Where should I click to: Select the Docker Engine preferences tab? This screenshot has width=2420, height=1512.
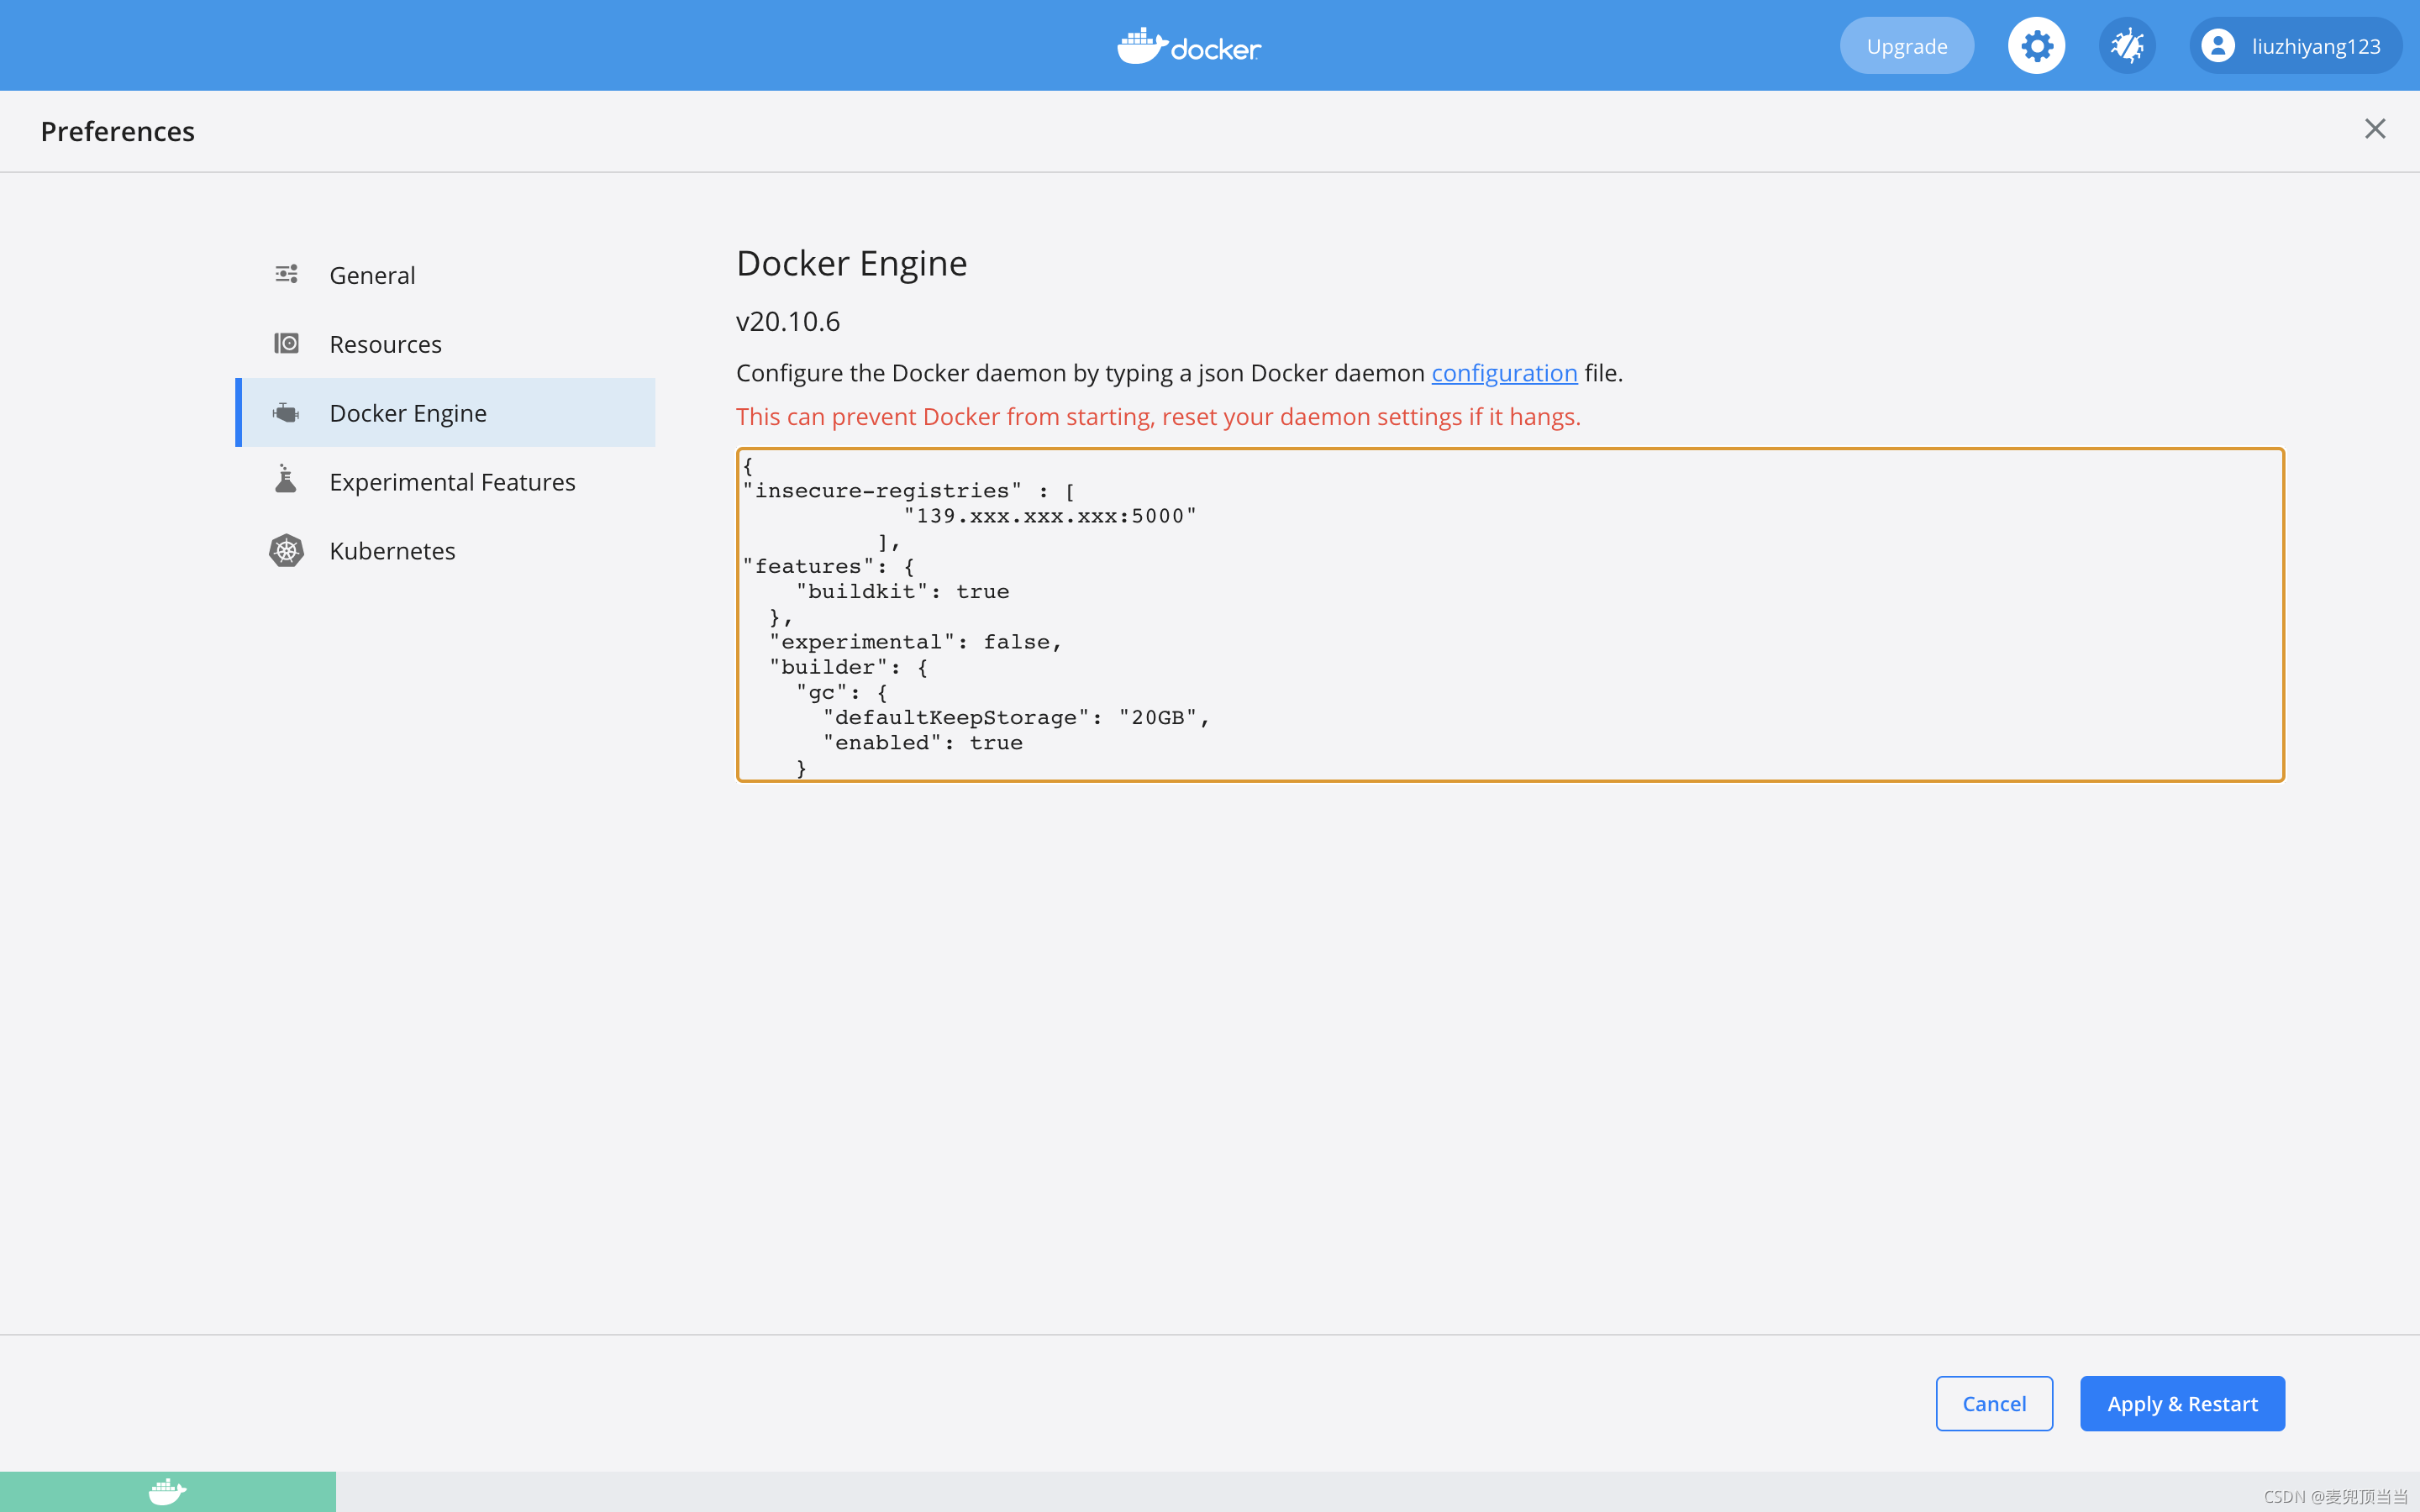coord(446,413)
